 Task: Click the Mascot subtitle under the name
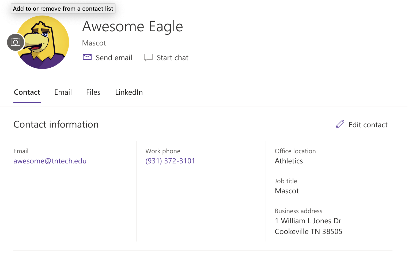94,43
